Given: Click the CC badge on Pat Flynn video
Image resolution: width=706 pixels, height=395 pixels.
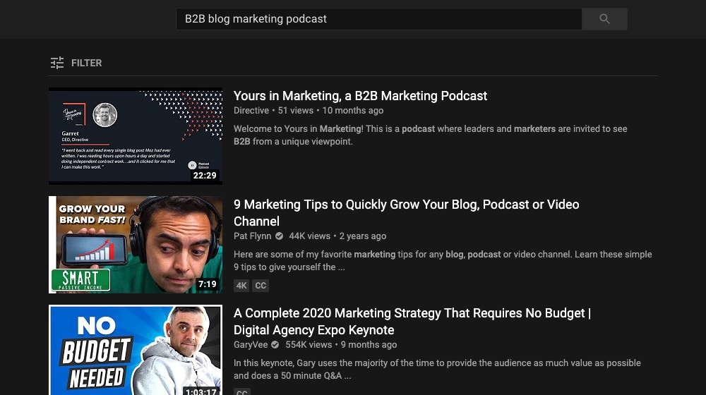Looking at the screenshot, I should [261, 285].
